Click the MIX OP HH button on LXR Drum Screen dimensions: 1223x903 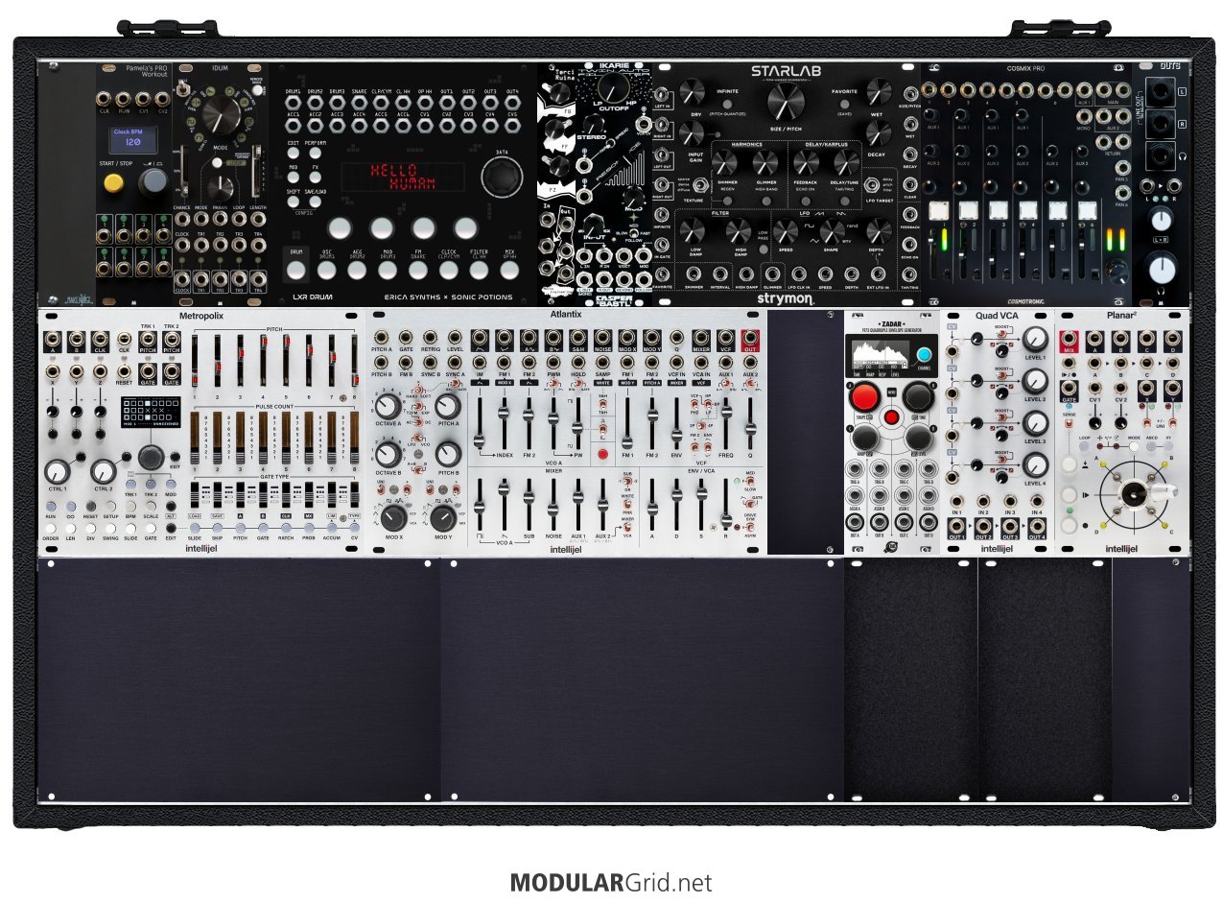click(x=509, y=272)
